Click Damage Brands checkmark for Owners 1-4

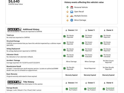pos(67,89)
